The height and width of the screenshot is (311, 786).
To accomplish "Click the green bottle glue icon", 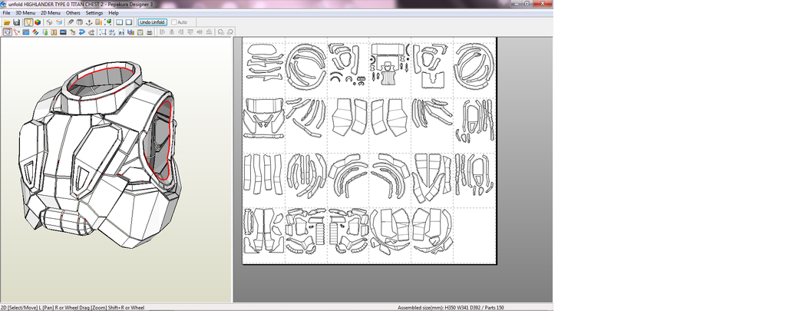I will click(45, 32).
